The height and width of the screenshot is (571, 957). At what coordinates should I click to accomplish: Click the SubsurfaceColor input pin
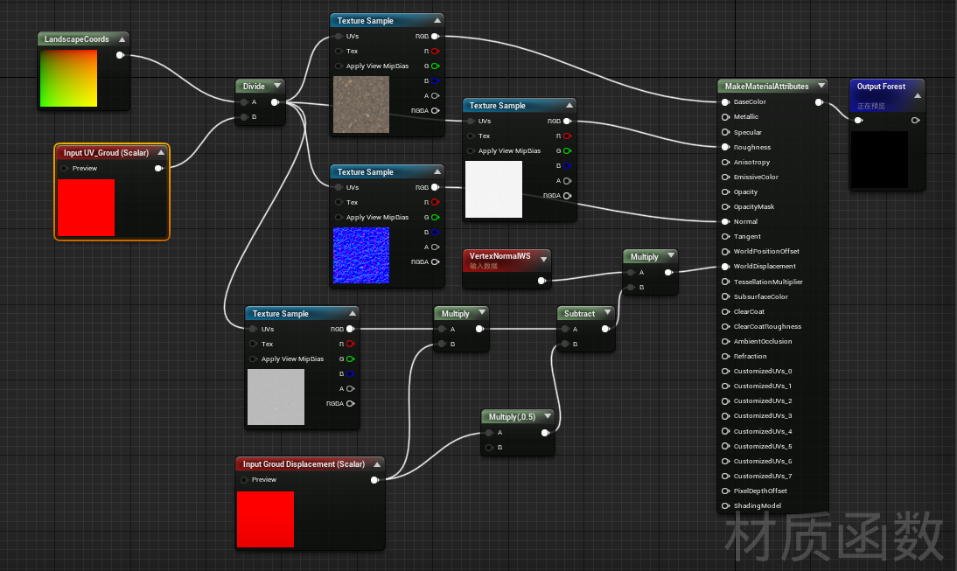[726, 296]
